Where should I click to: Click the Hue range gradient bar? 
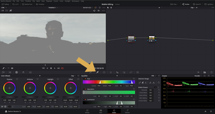pyautogui.click(x=109, y=82)
